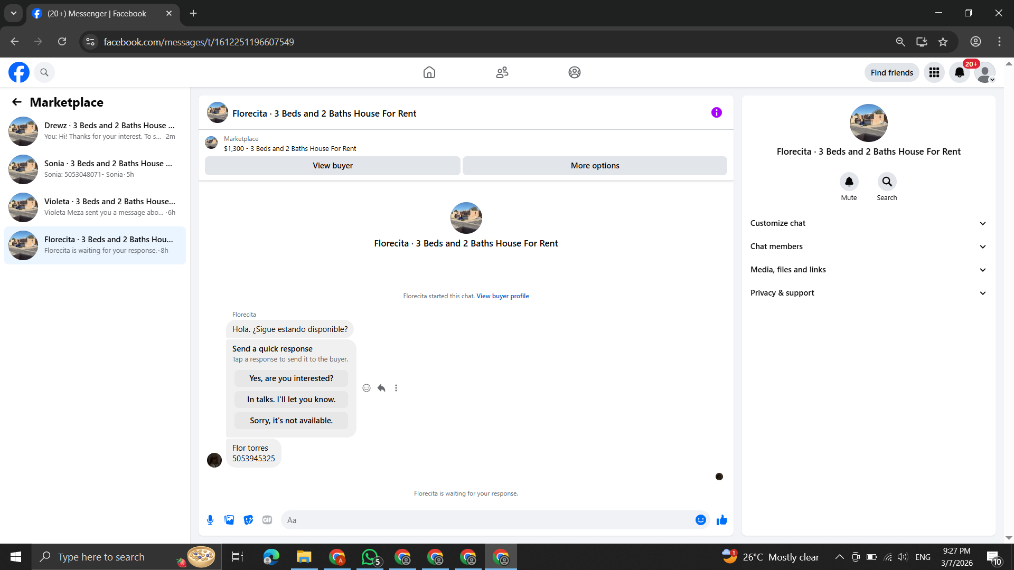1014x570 pixels.
Task: Open the Facebook logo home link
Action: (19, 72)
